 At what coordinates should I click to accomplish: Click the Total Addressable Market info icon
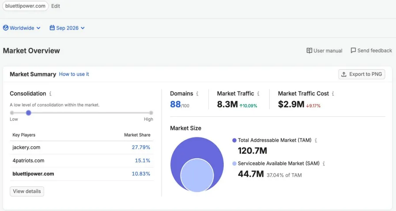click(316, 141)
